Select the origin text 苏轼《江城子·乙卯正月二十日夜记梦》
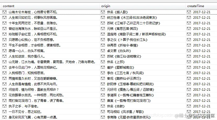The width and height of the screenshot is (217, 120). coord(134,23)
